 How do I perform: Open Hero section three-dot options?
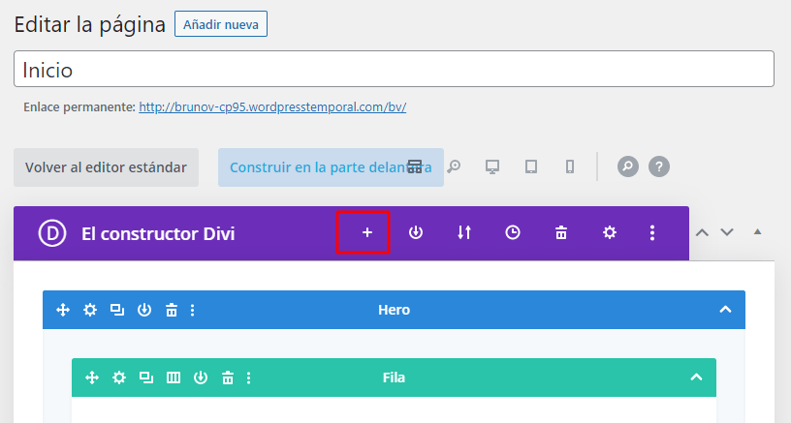point(192,310)
